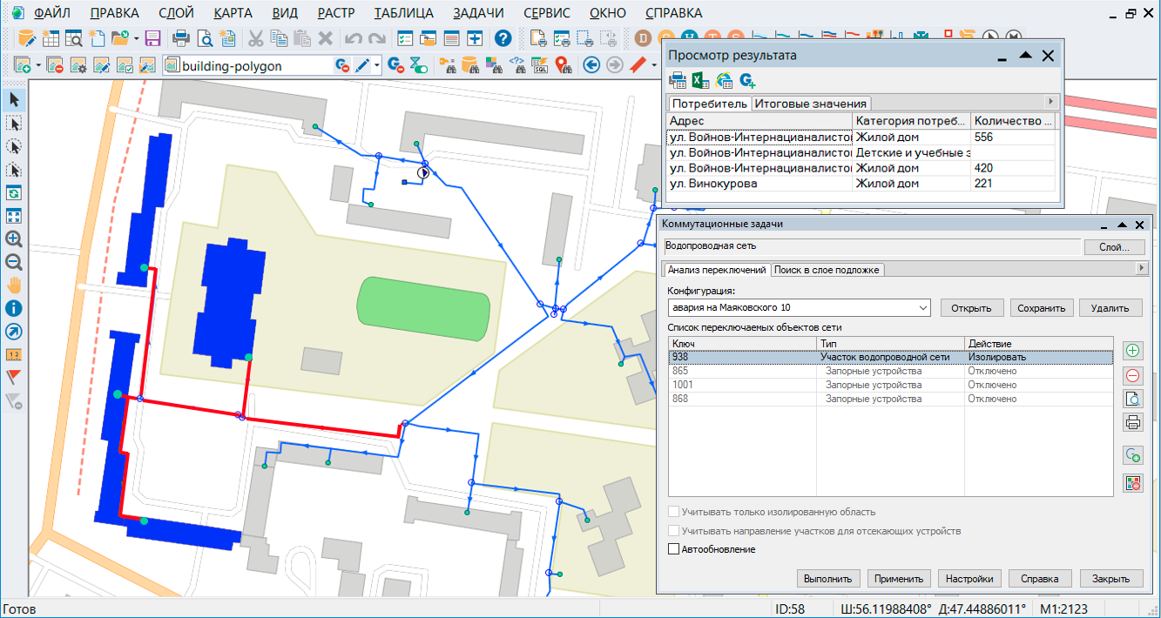Click the blue Information tool icon
The height and width of the screenshot is (618, 1161).
coord(14,308)
